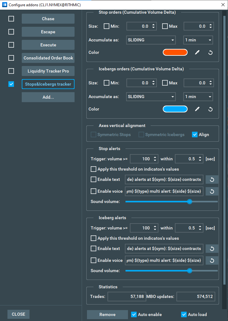The width and height of the screenshot is (228, 321).
Task: Click the eyedropper icon for Icebergs orders color
Action: (197, 109)
